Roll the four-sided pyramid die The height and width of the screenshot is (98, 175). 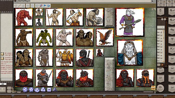55,89
